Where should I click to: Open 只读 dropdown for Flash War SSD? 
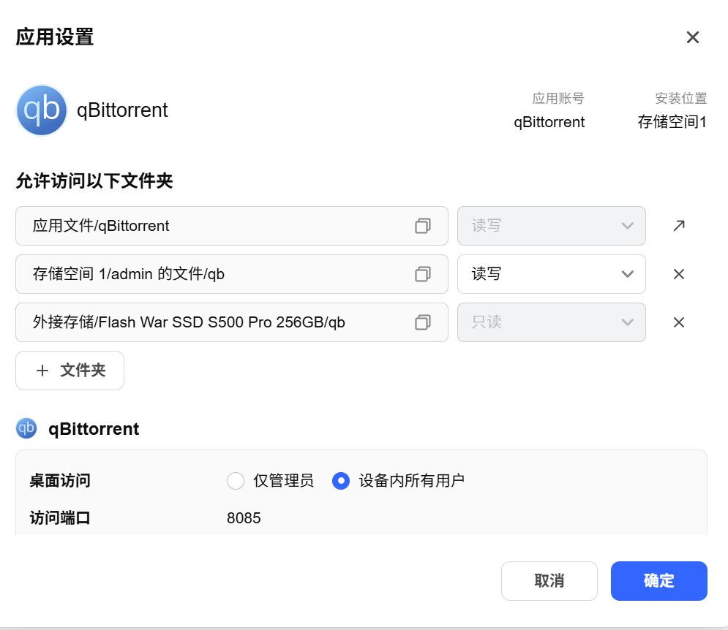(551, 322)
